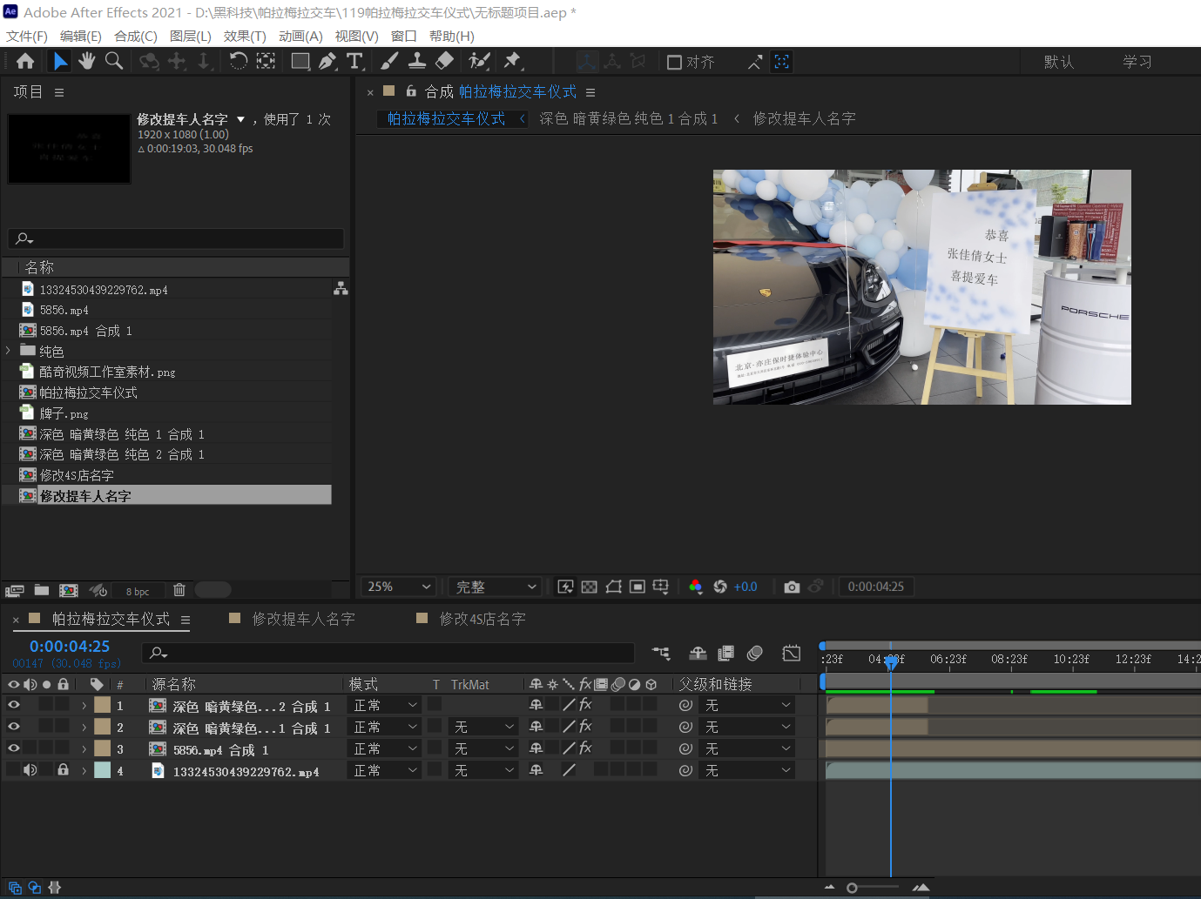Screen dimensions: 1201x899
Task: Click the trash delete icon in Project panel
Action: 179,590
